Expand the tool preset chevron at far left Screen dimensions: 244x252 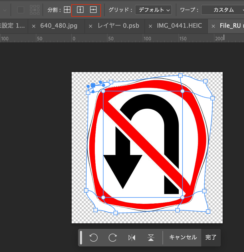[5, 10]
